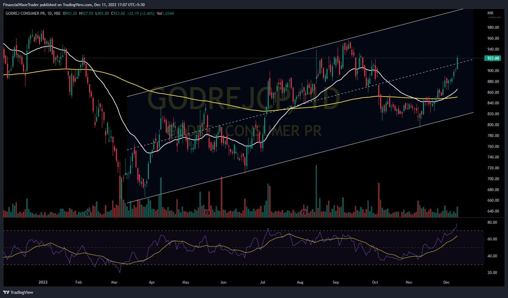
Task: Click the 840.00 price axis label
Action: coord(492,103)
